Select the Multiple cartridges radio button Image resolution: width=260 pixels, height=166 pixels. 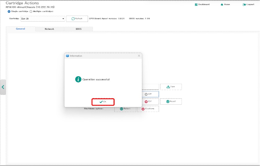pyautogui.click(x=31, y=11)
